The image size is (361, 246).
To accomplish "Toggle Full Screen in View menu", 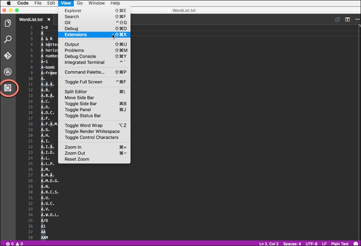I will tap(94, 82).
